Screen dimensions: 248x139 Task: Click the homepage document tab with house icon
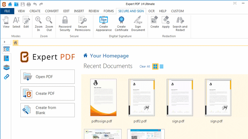[15, 43]
